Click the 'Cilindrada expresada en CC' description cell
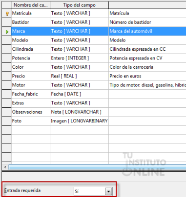186x197 pixels. (x=147, y=49)
